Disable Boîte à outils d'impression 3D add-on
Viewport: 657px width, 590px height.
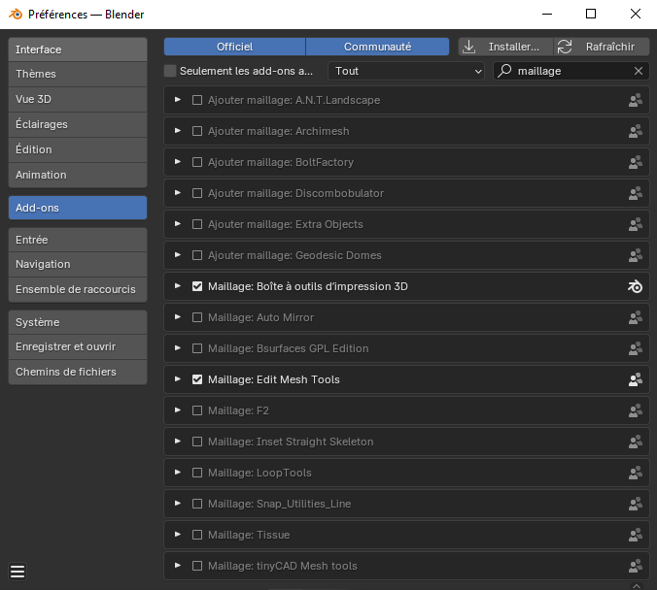[x=197, y=286]
